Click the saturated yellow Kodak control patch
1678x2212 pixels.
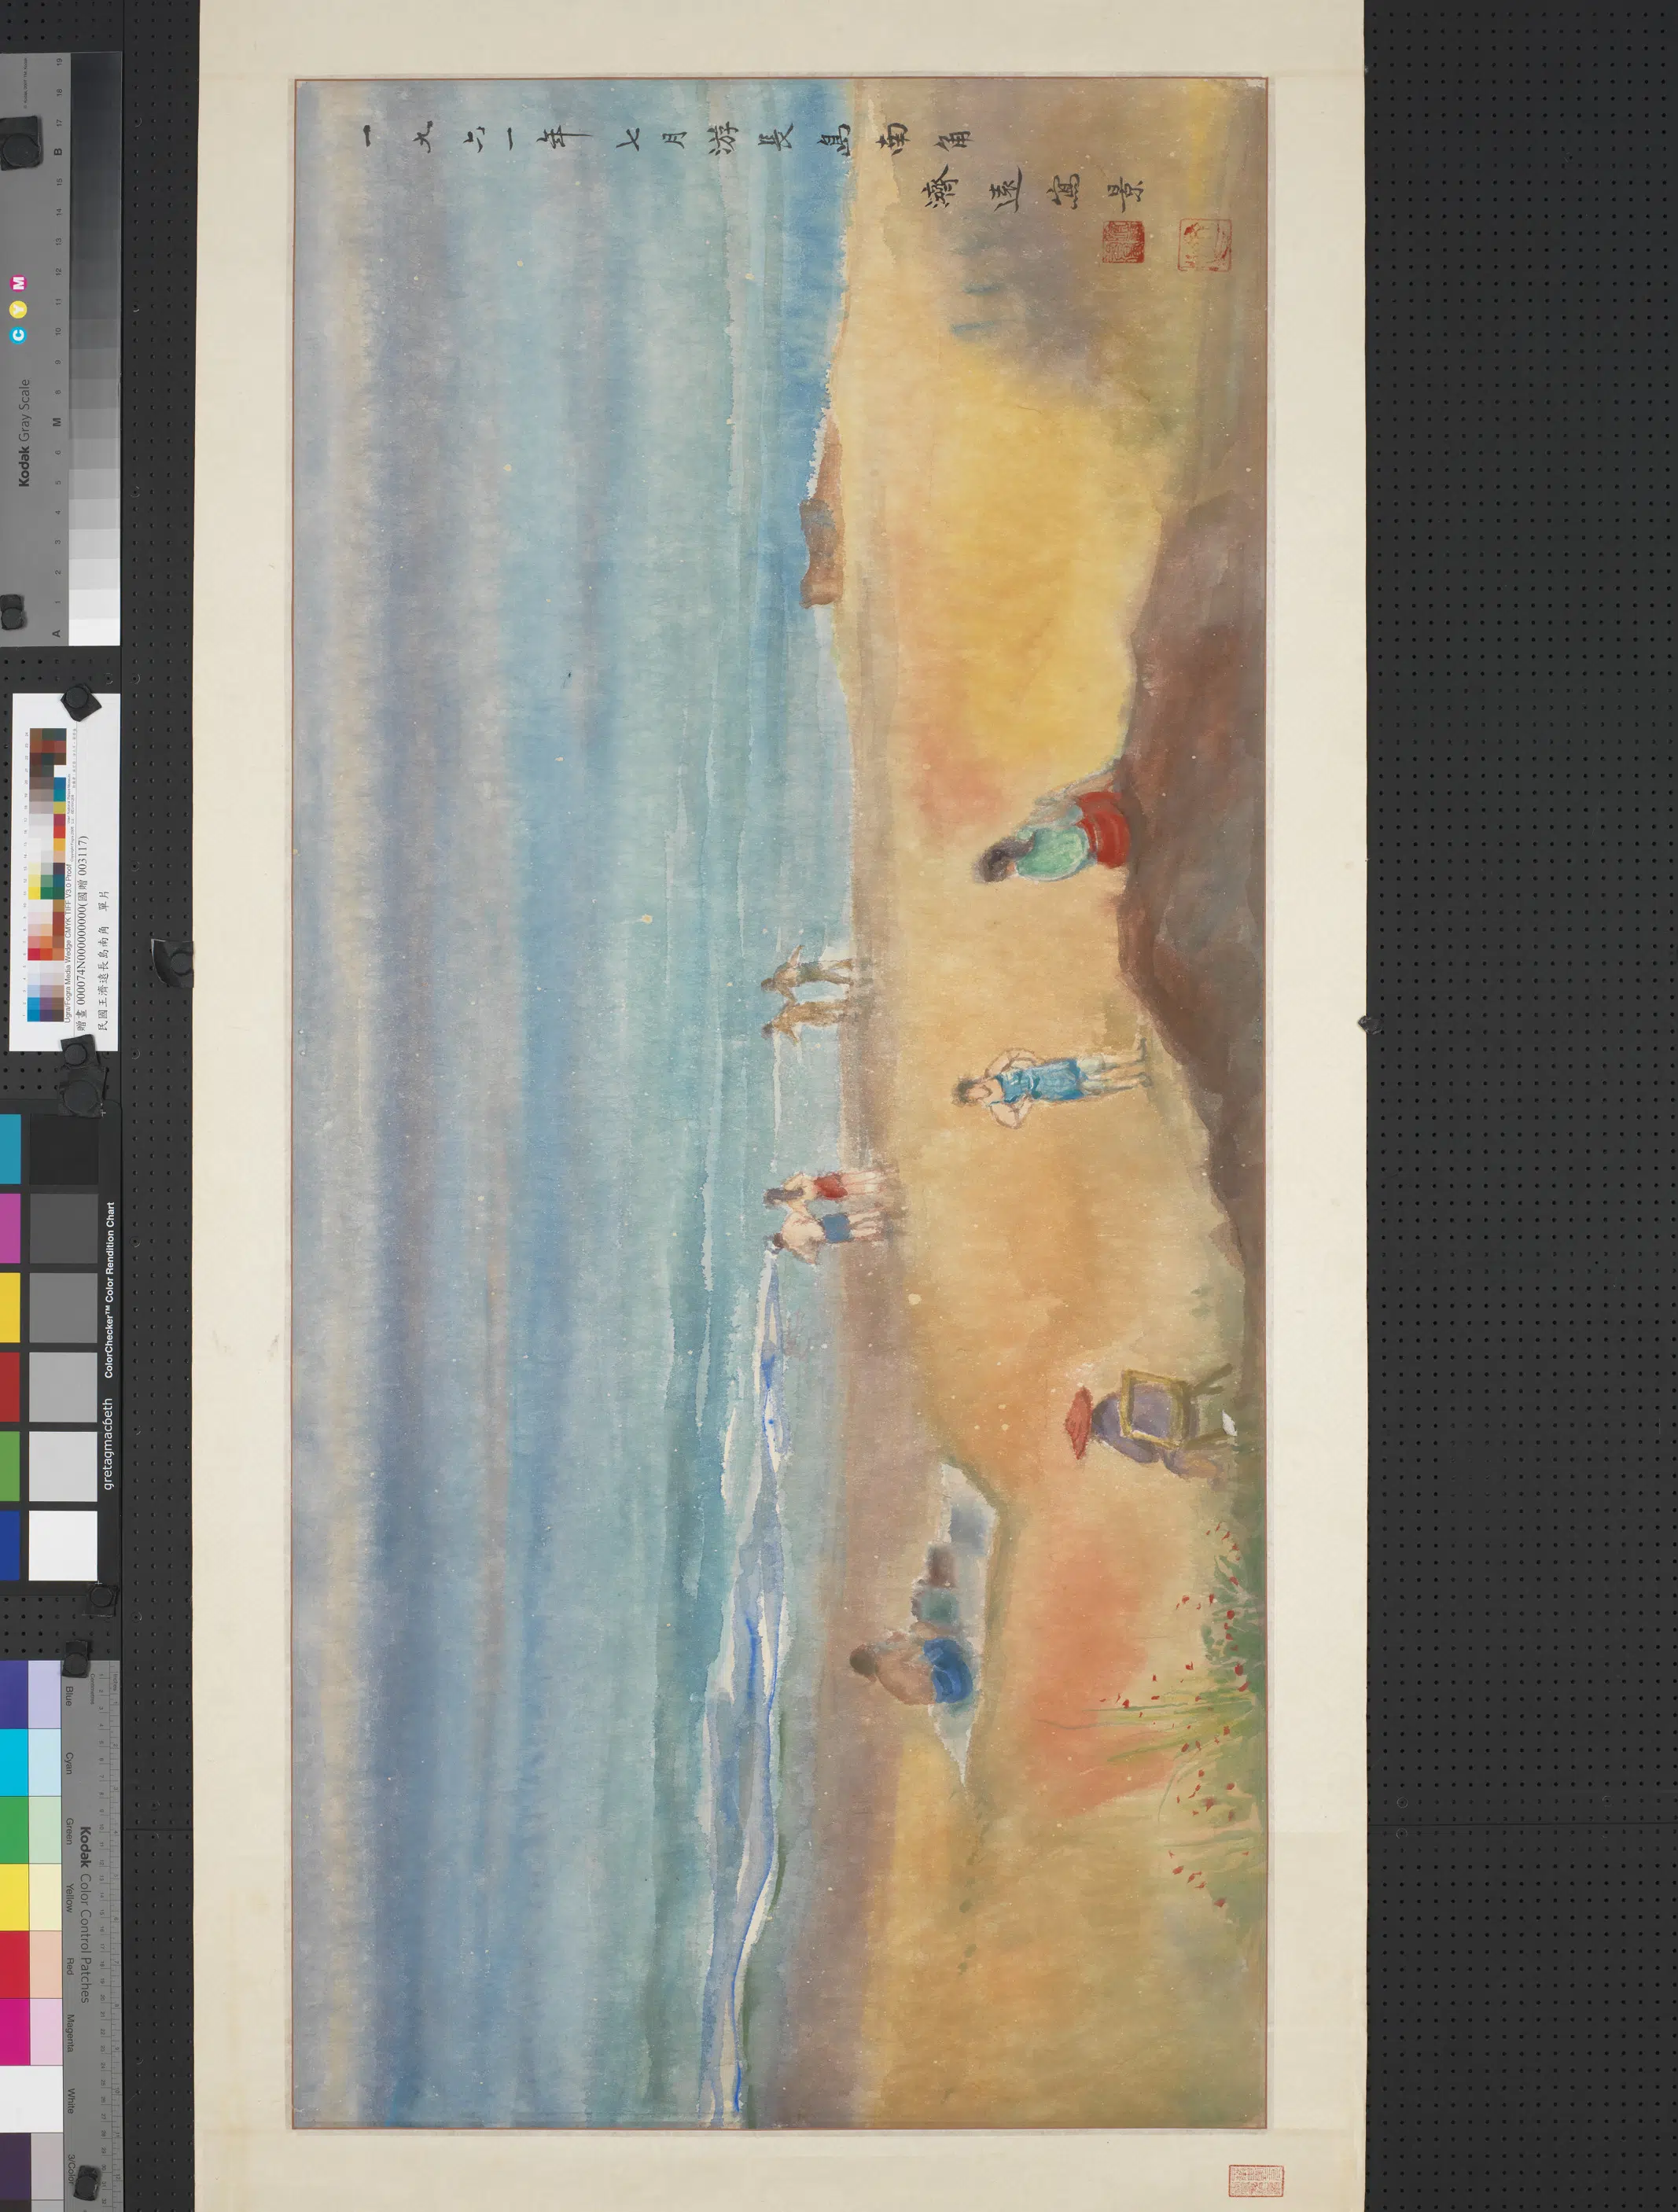click(x=14, y=1897)
